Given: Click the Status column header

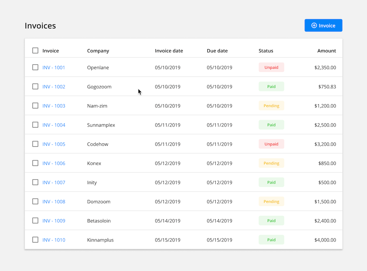Looking at the screenshot, I should (x=266, y=51).
